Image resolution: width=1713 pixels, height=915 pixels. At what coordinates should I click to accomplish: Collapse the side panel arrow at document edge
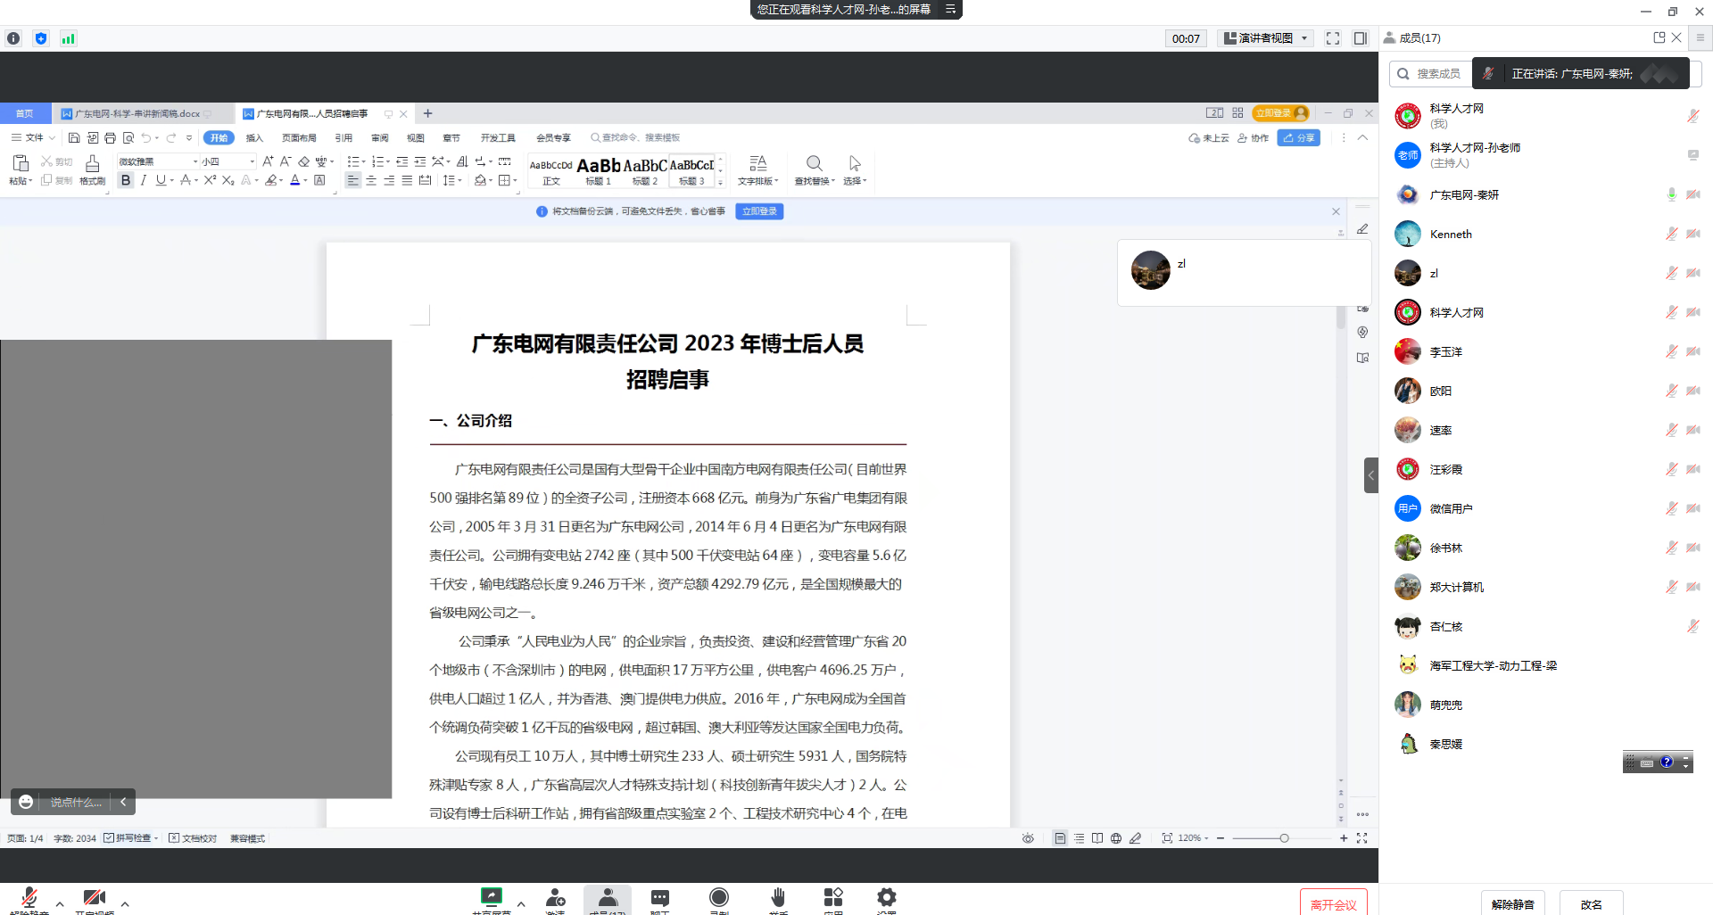(1371, 475)
